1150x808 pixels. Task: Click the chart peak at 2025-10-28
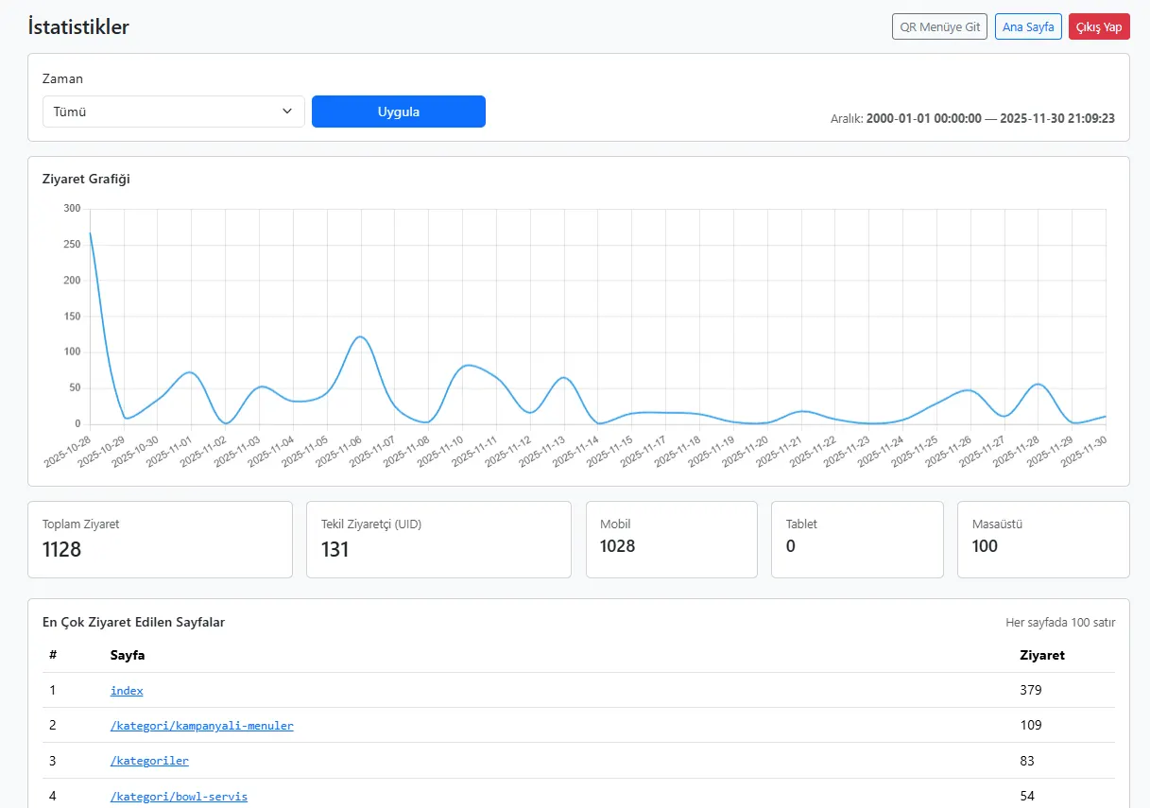[x=91, y=233]
